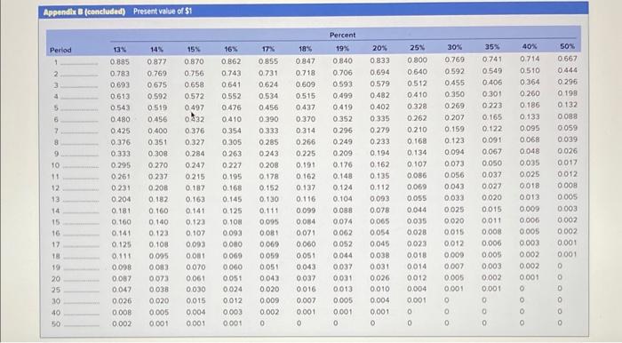Click 0.667 in Period 1 under 50%
Viewport: 622px width, 343px height.
coord(568,59)
